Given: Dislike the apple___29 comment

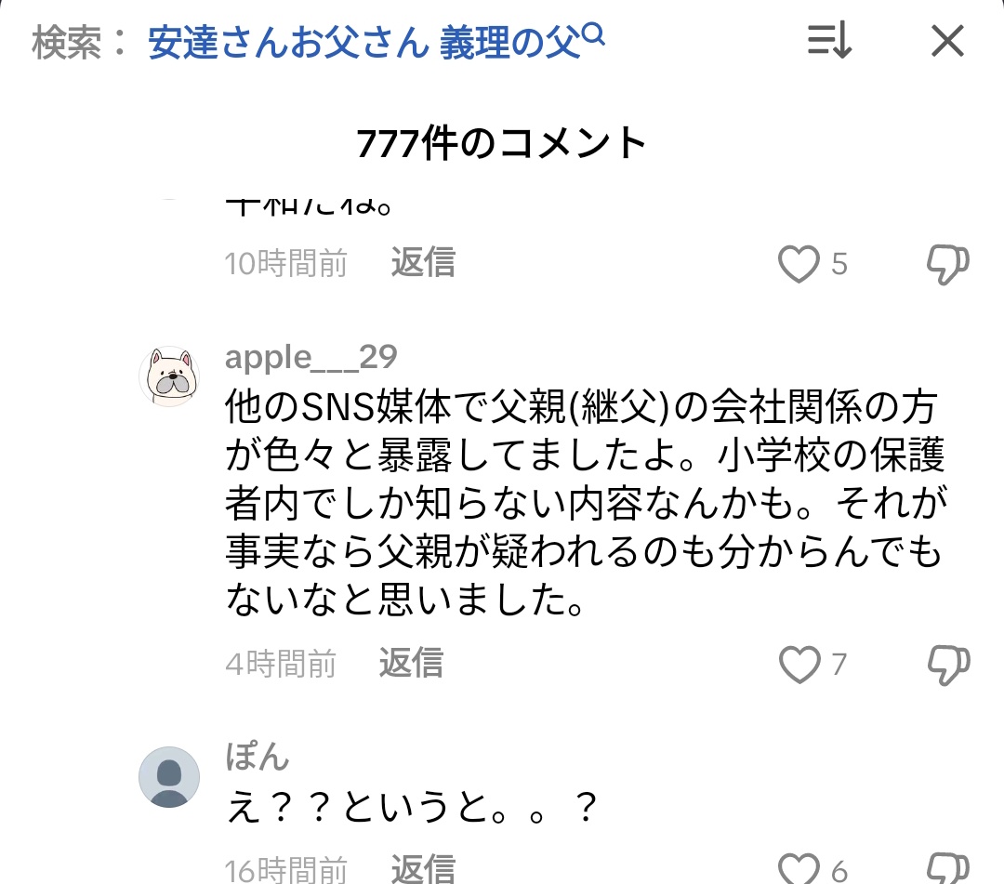Looking at the screenshot, I should coord(949,664).
